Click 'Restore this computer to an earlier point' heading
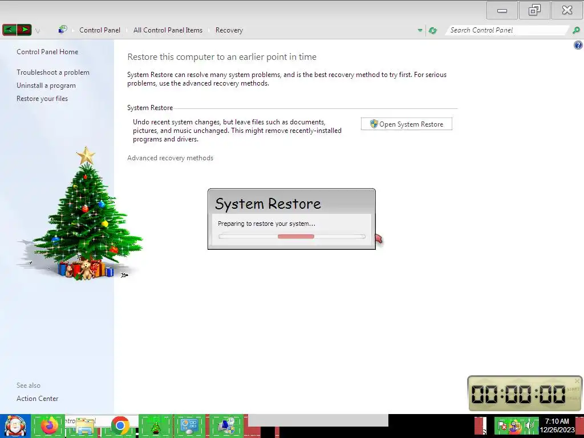Viewport: 584px width, 438px height. [x=222, y=57]
